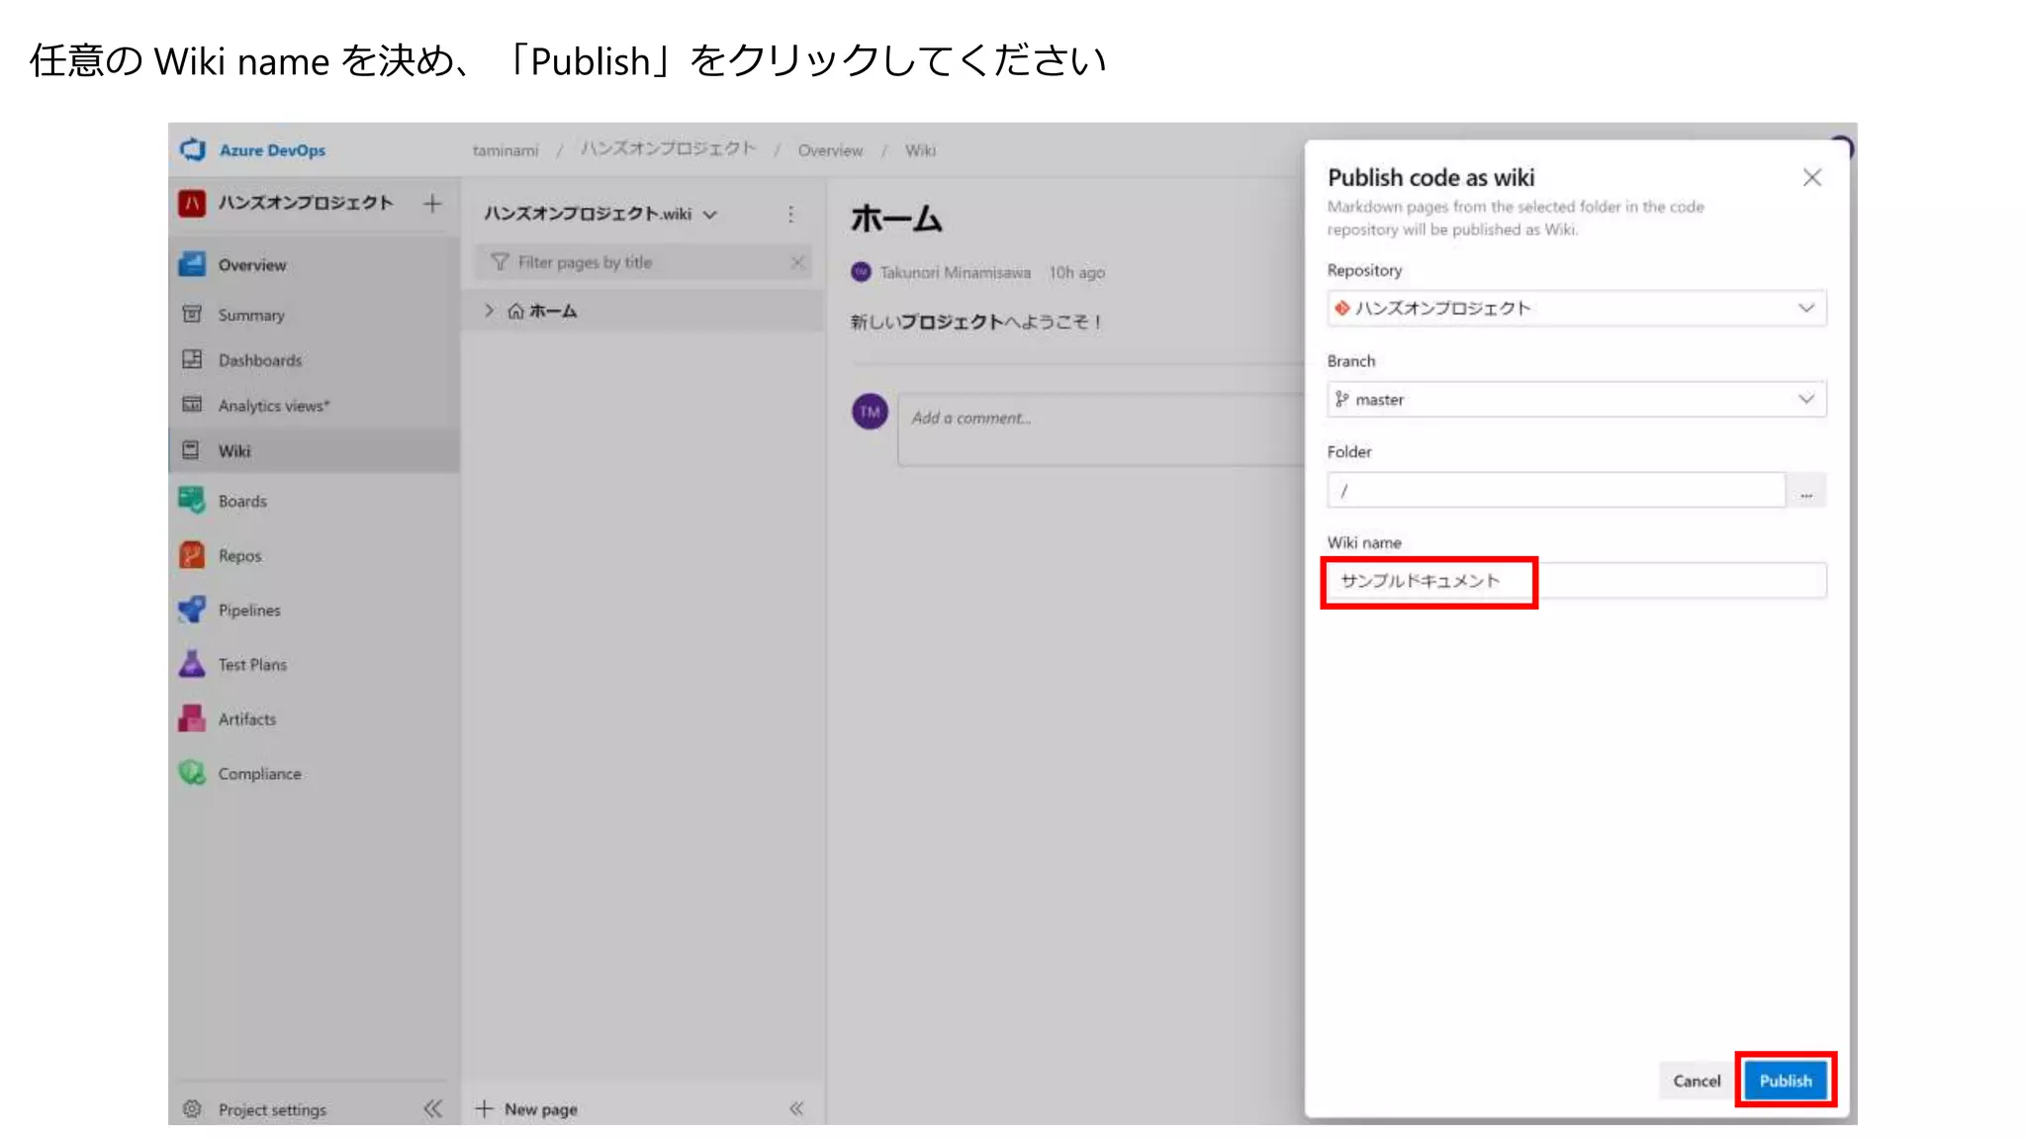The width and height of the screenshot is (2026, 1140).
Task: Click the Publish button
Action: click(x=1786, y=1081)
